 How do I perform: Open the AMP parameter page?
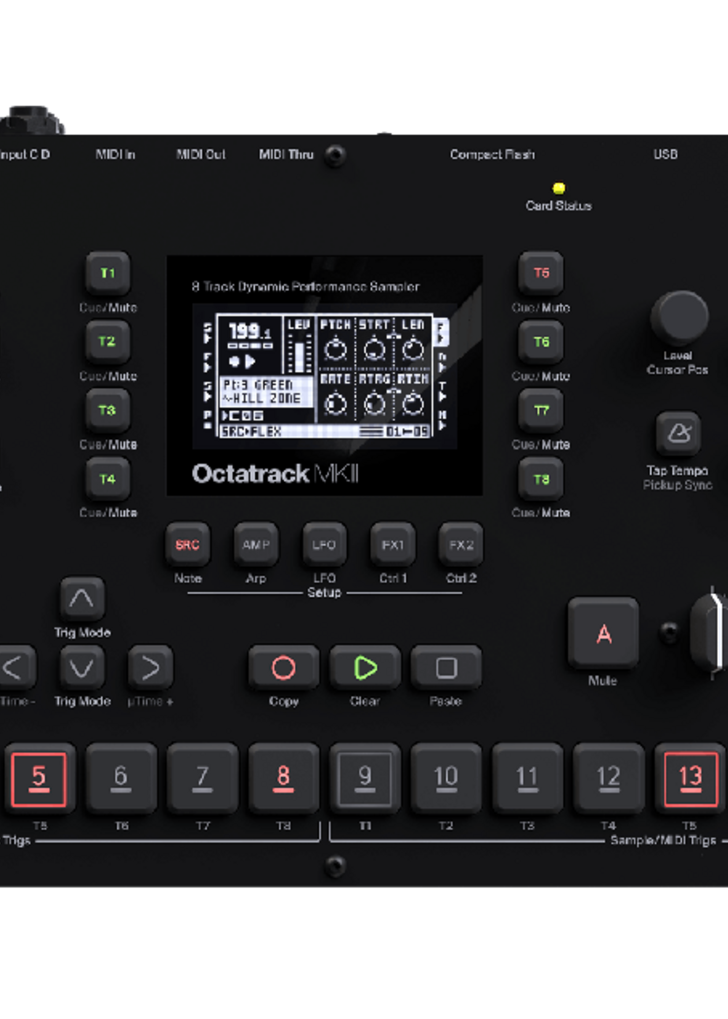256,545
